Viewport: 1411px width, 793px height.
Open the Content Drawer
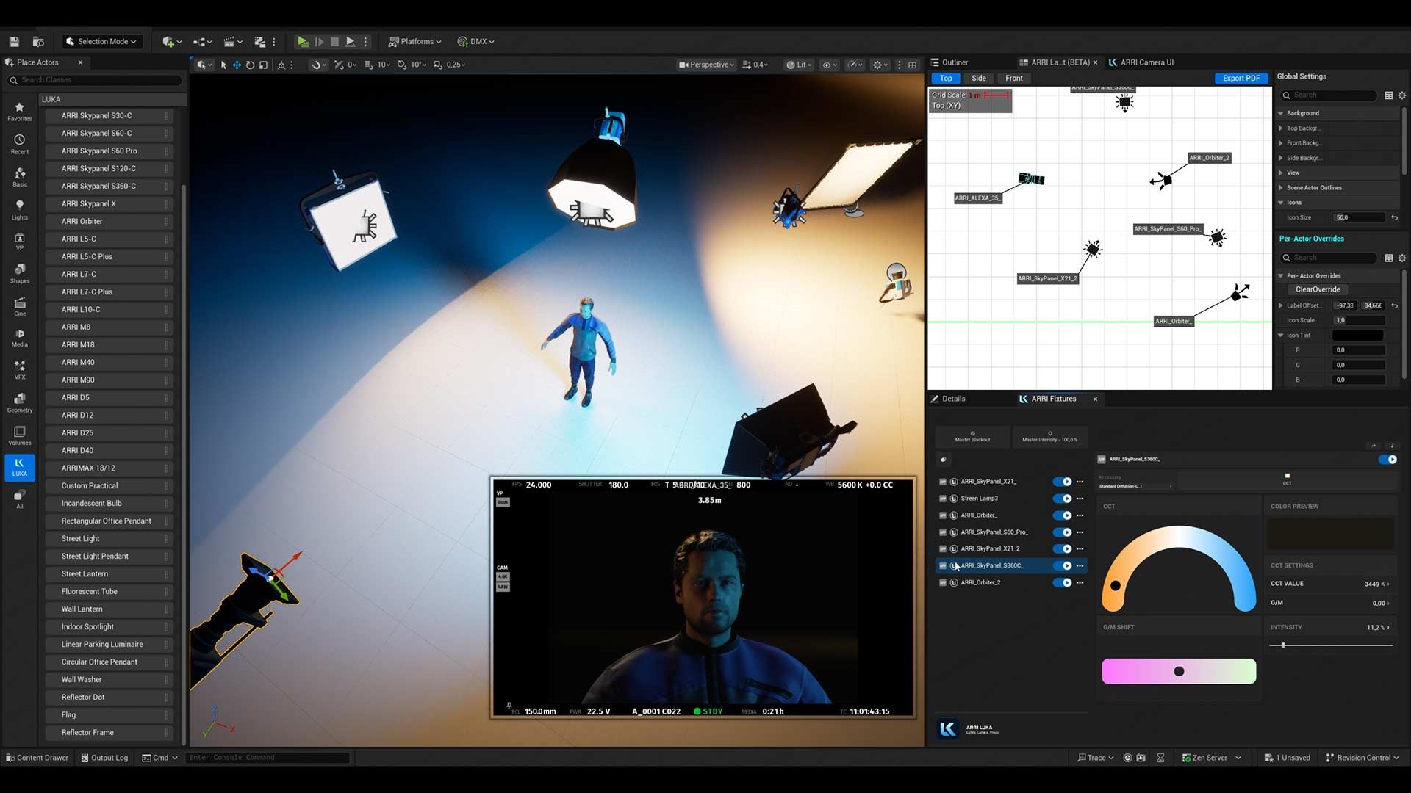pyautogui.click(x=37, y=758)
